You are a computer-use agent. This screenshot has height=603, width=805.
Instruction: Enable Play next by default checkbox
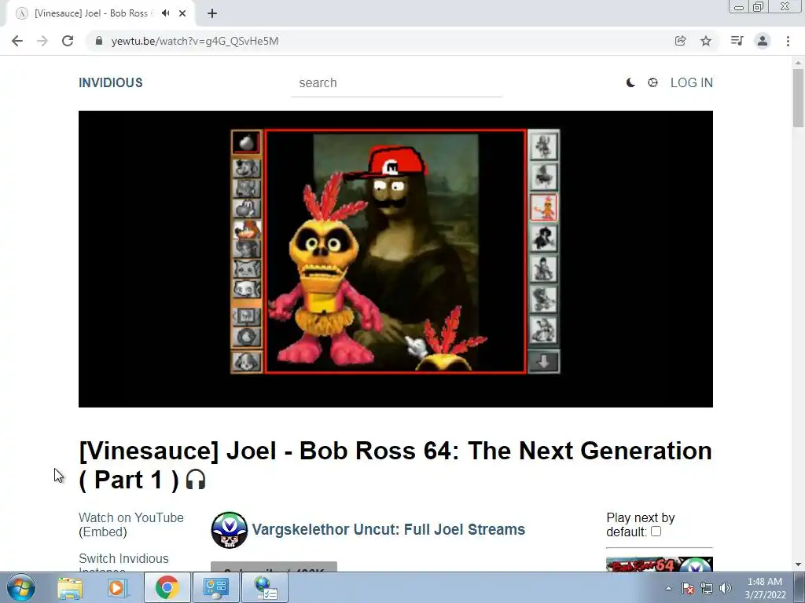(x=656, y=532)
